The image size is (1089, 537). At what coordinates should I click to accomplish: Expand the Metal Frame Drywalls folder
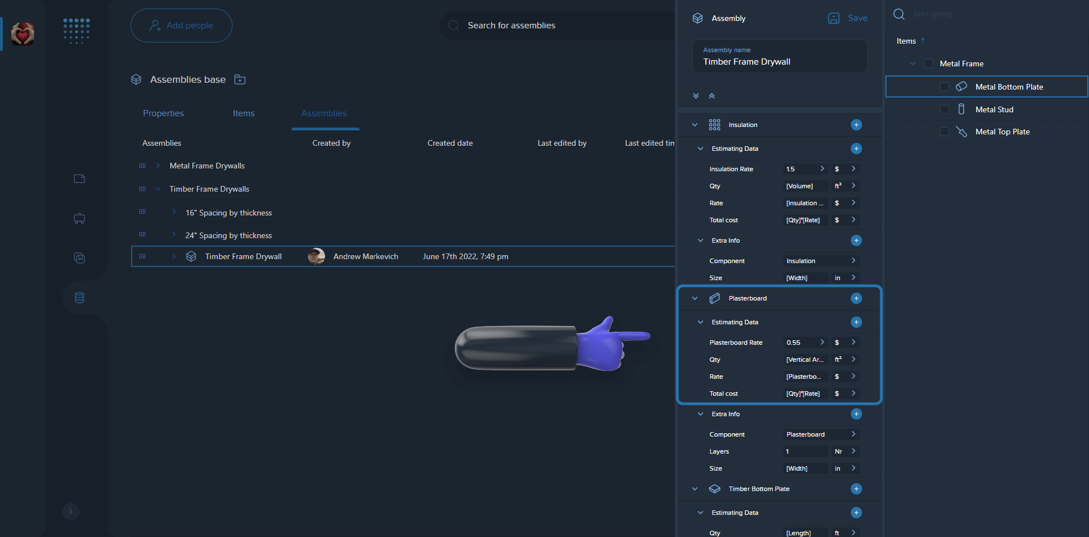tap(158, 166)
